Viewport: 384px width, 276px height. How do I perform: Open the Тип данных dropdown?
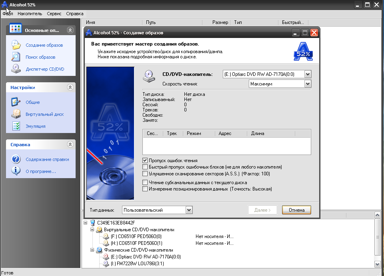coord(189,210)
